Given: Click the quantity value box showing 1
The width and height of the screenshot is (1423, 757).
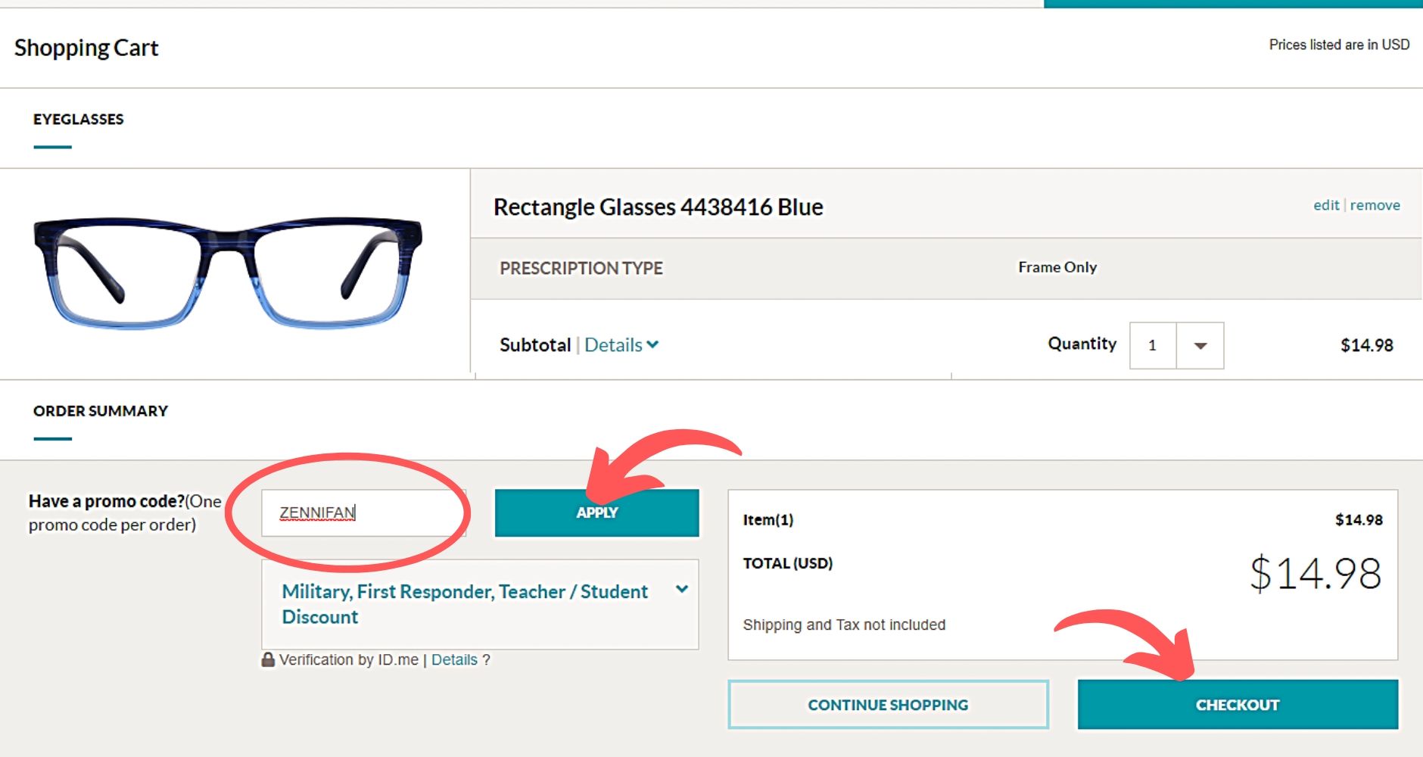Looking at the screenshot, I should [1153, 345].
